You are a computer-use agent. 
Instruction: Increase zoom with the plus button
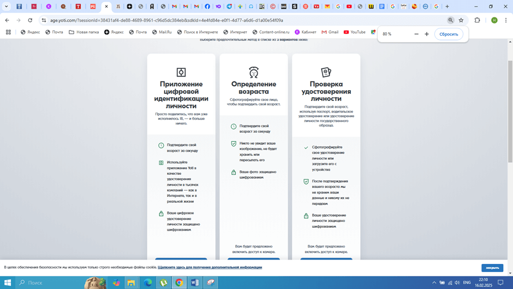[x=427, y=34]
